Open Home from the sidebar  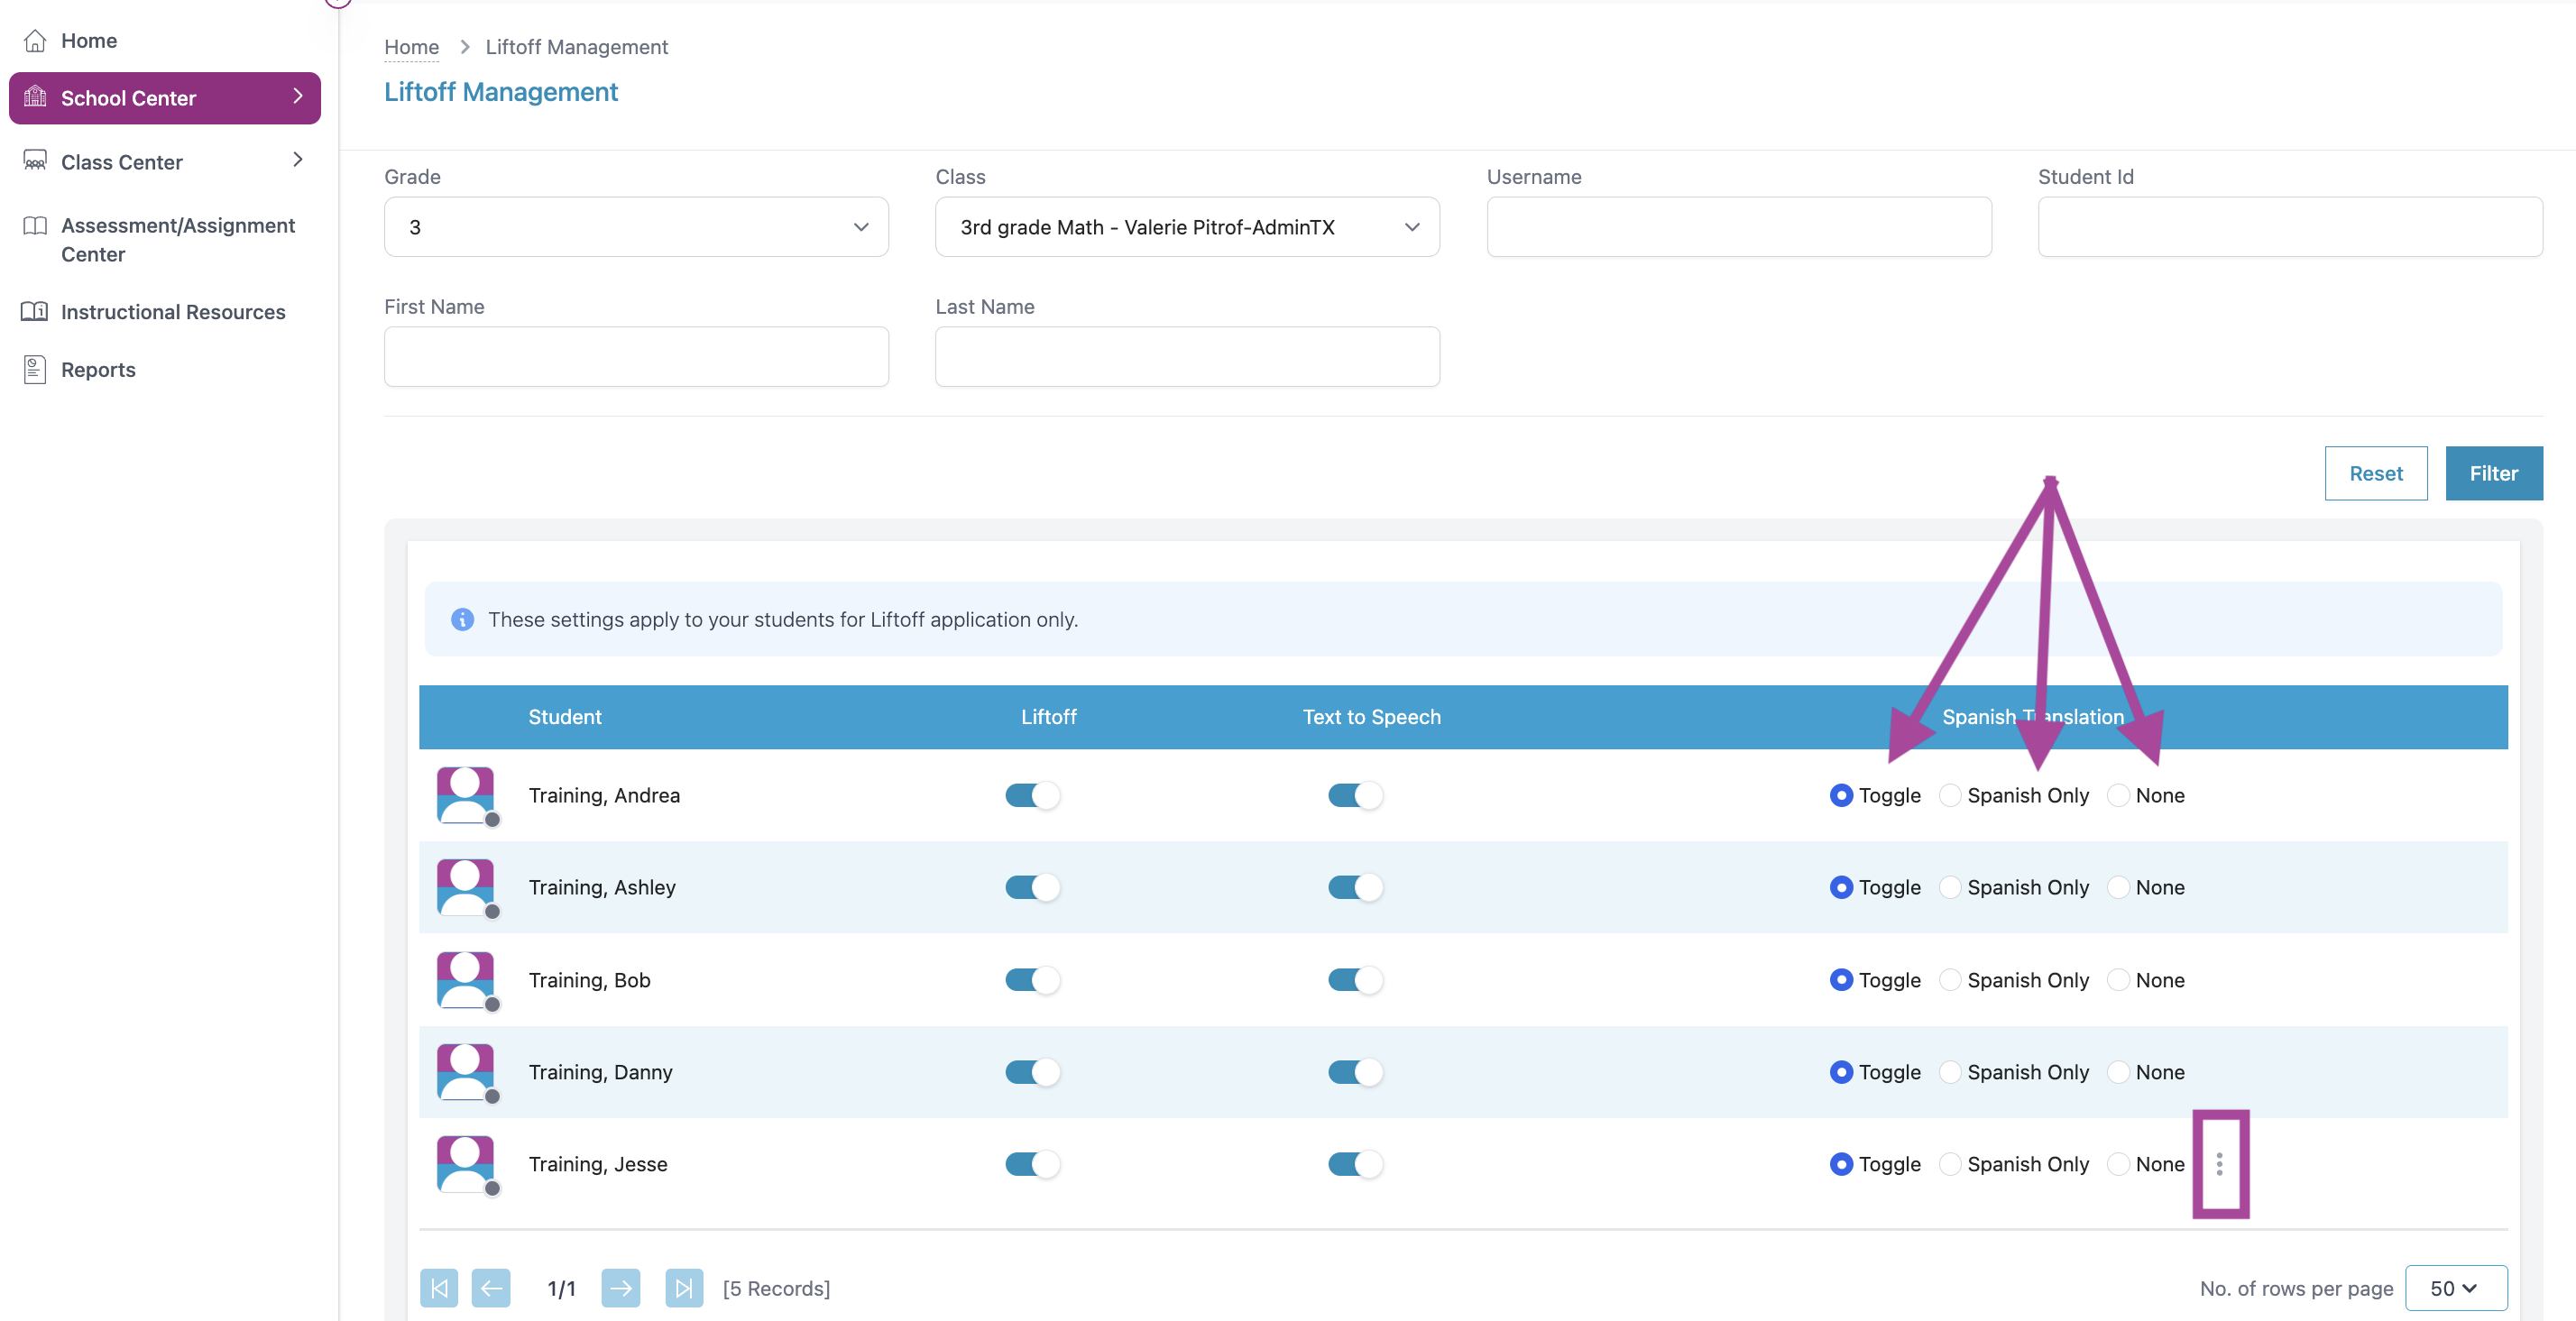[88, 40]
